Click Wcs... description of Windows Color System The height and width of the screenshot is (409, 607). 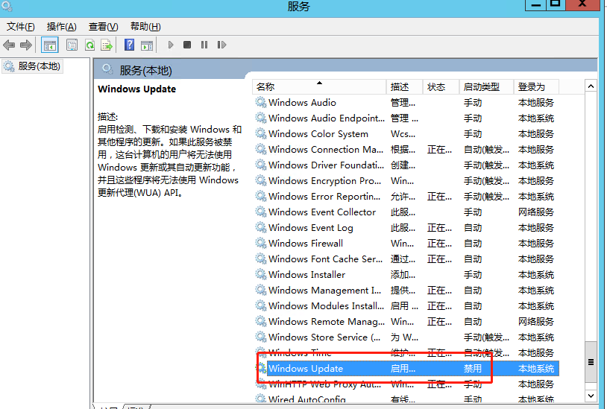point(403,134)
